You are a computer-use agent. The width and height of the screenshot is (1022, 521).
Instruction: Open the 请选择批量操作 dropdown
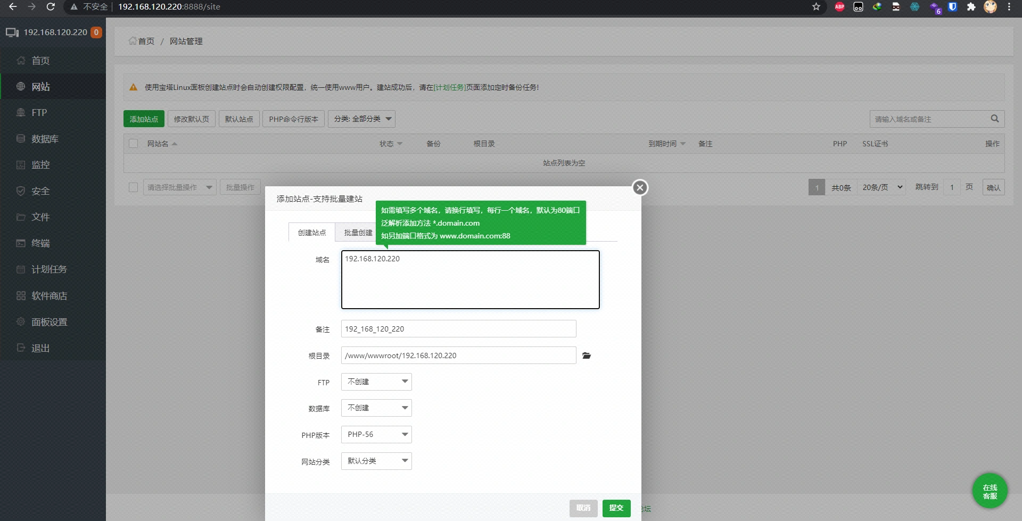180,187
